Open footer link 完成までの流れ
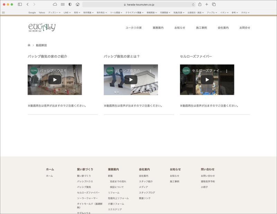 coord(118,182)
